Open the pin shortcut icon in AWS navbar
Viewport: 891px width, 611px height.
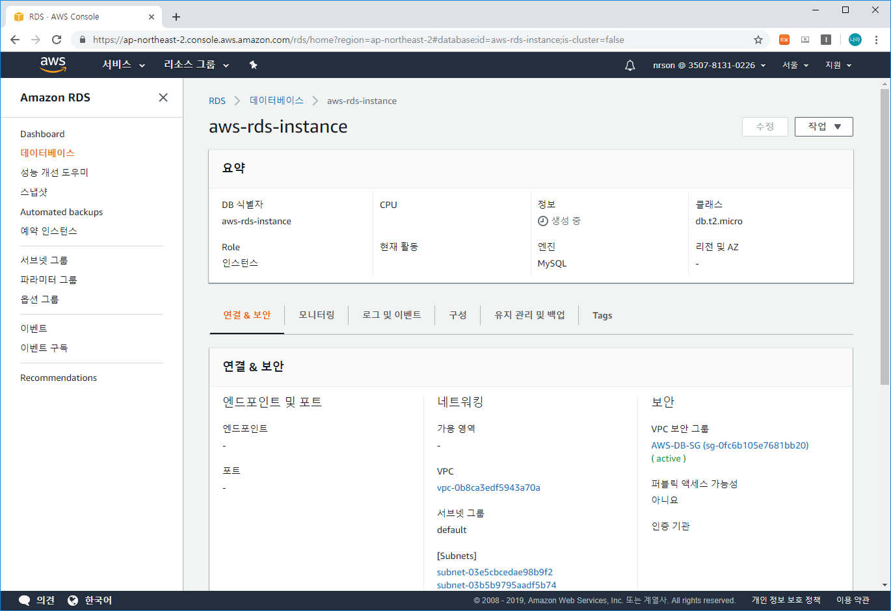pyautogui.click(x=253, y=65)
